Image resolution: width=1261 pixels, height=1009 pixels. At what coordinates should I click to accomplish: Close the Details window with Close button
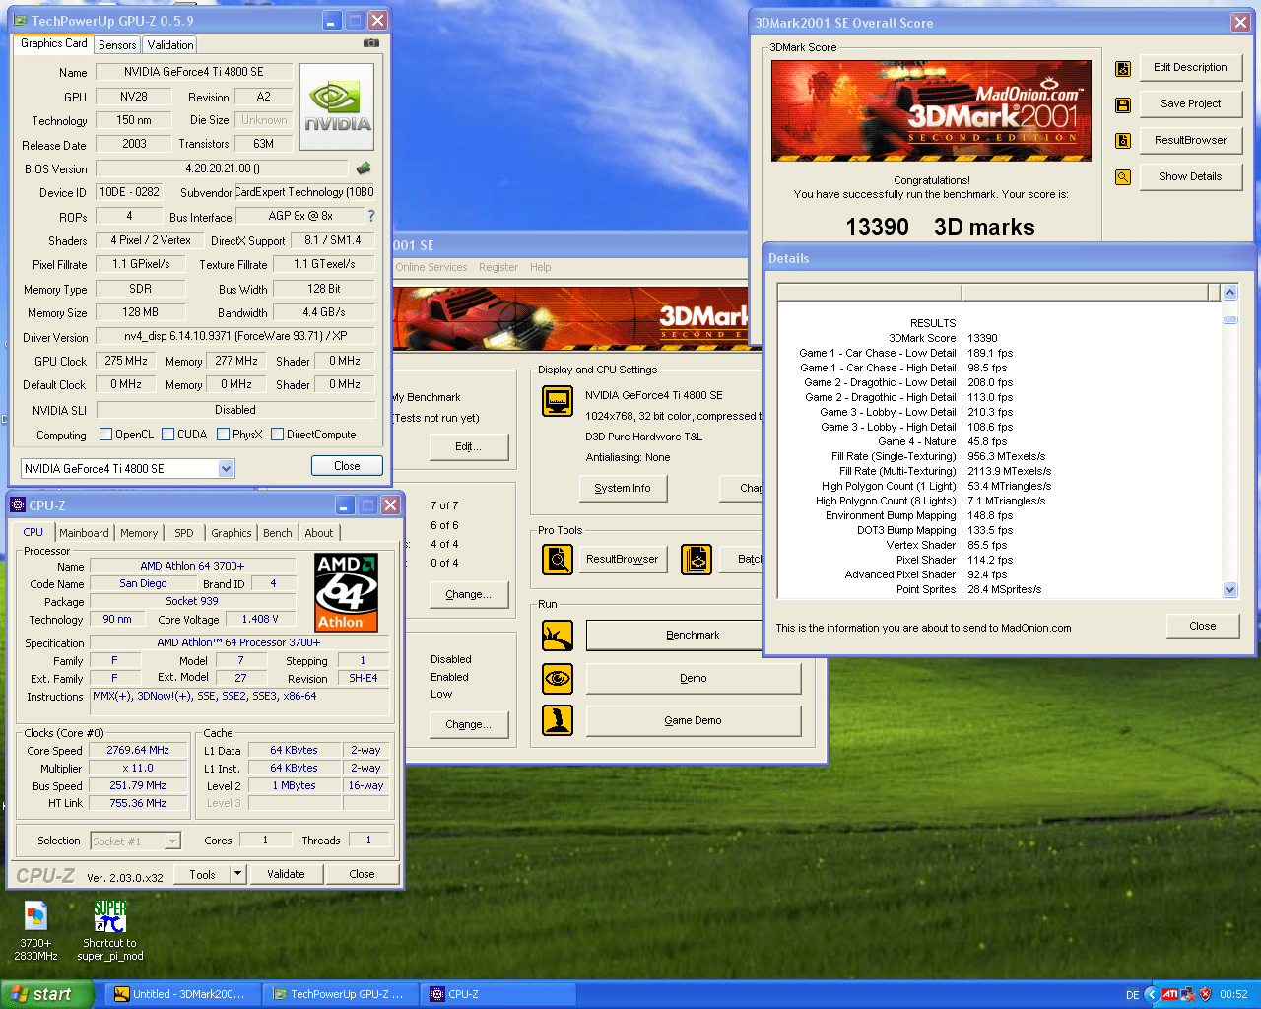[x=1202, y=626]
